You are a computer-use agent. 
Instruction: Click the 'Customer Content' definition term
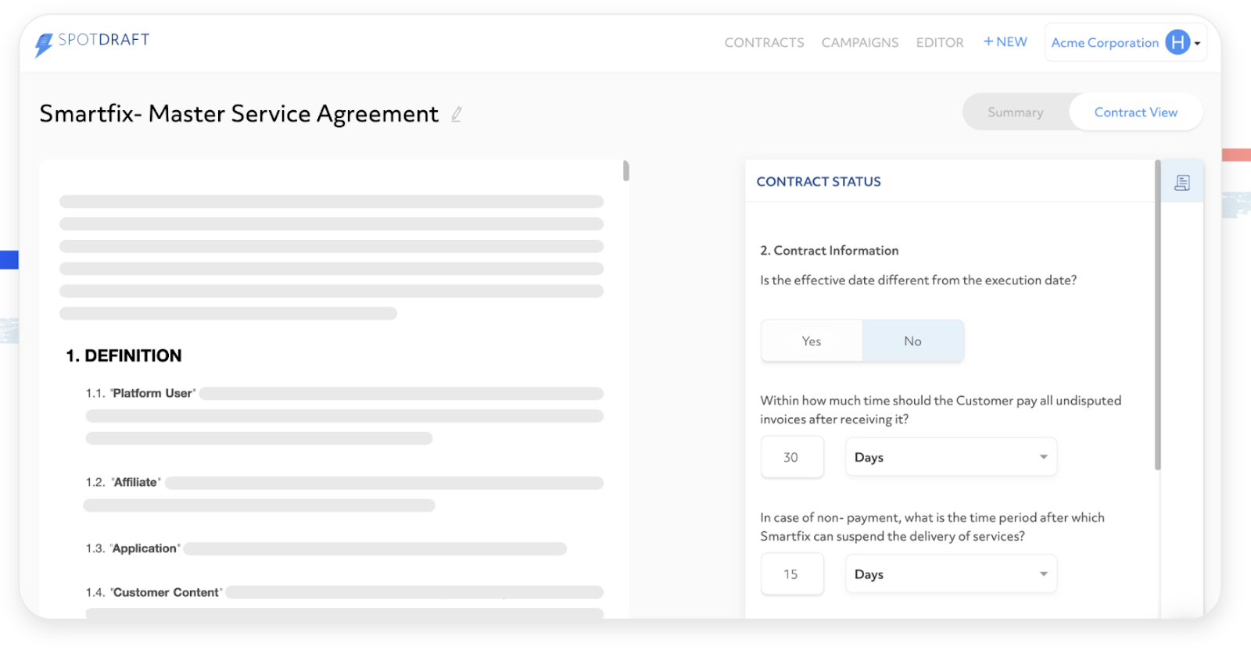tap(166, 592)
